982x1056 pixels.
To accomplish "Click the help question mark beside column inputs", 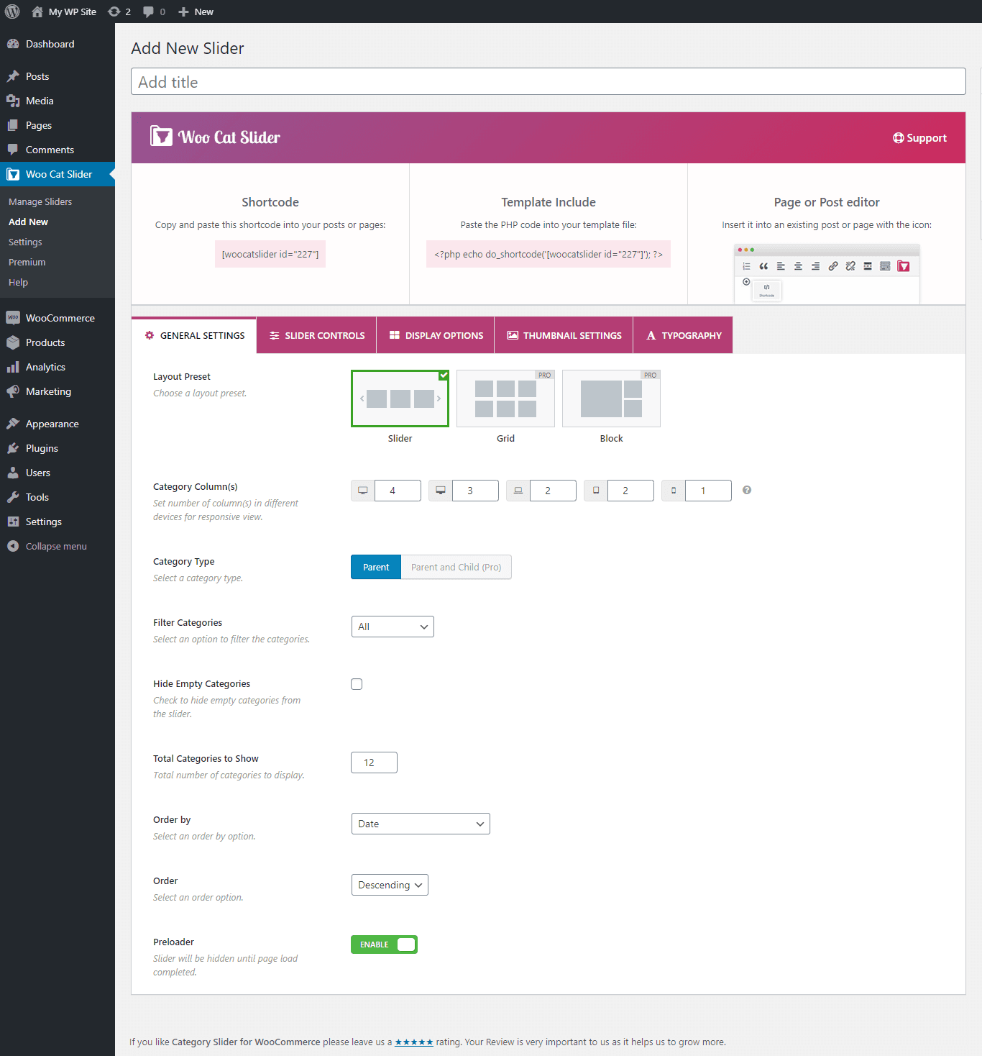I will pyautogui.click(x=747, y=490).
